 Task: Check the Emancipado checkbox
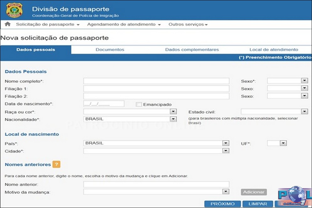click(139, 104)
